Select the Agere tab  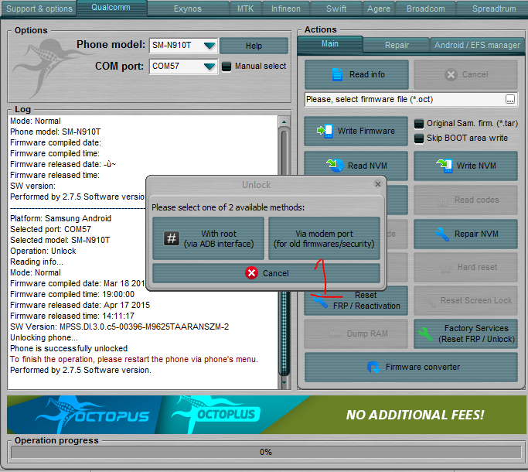point(379,9)
